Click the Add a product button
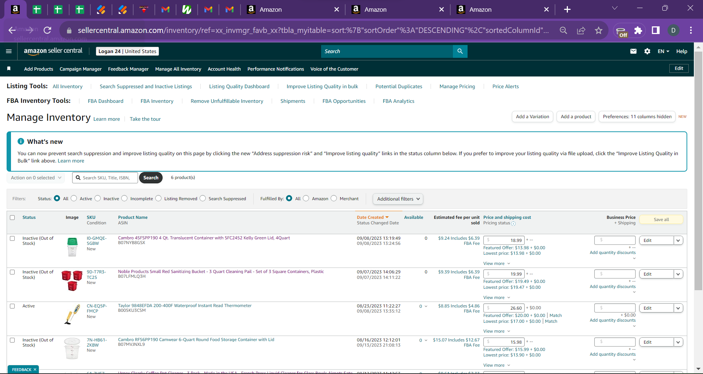Screen dimensions: 703x374 point(576,117)
